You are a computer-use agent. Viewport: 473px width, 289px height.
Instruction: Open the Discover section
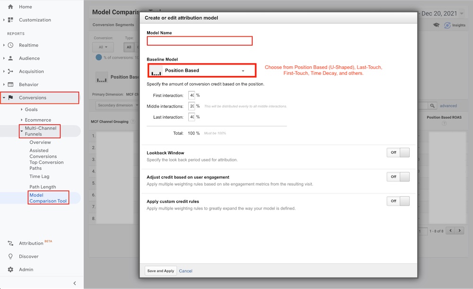coord(29,256)
